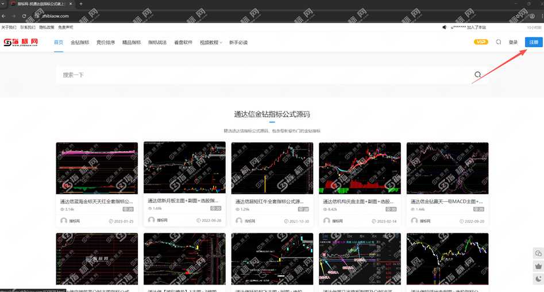Open the 金钻指标 menu item

pos(80,43)
